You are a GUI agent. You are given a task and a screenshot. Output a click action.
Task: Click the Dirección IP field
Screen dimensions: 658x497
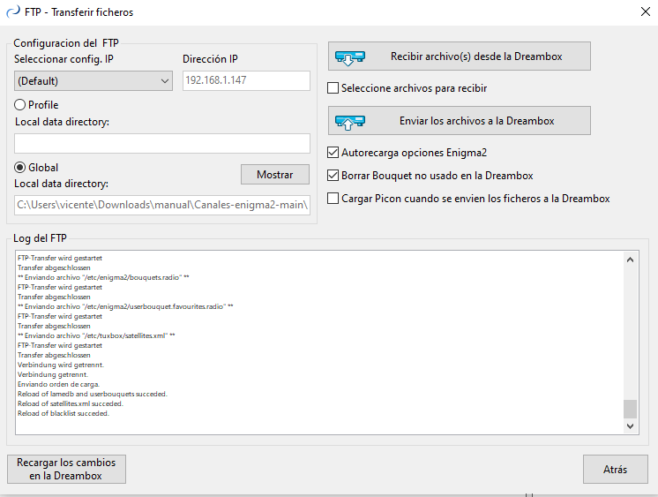click(x=246, y=81)
